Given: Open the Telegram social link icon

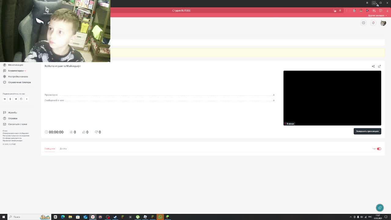Looking at the screenshot, I should click(x=16, y=99).
